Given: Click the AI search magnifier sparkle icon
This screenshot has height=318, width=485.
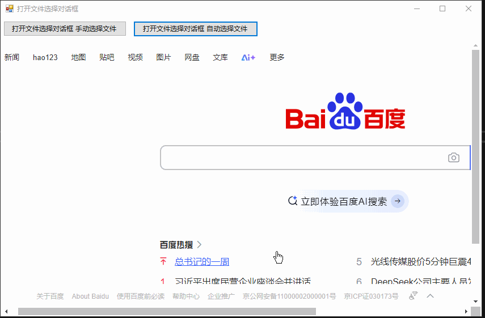Looking at the screenshot, I should [x=293, y=201].
